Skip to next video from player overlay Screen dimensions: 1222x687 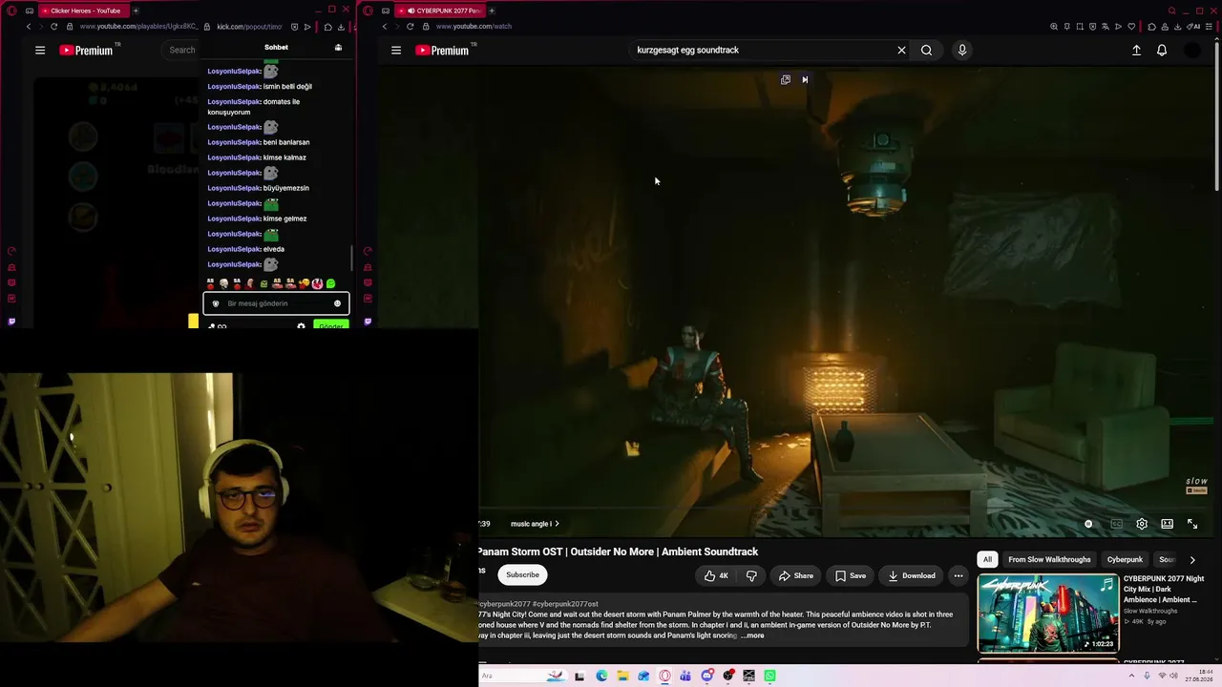click(805, 80)
